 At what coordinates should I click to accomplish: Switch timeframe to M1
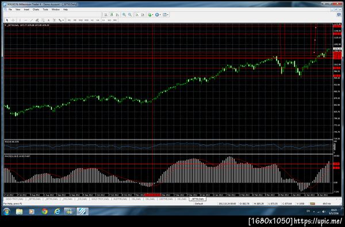click(x=69, y=20)
